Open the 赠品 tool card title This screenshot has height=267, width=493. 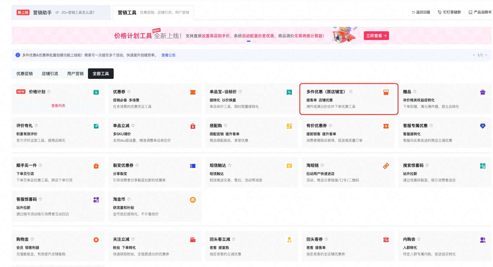pyautogui.click(x=407, y=92)
